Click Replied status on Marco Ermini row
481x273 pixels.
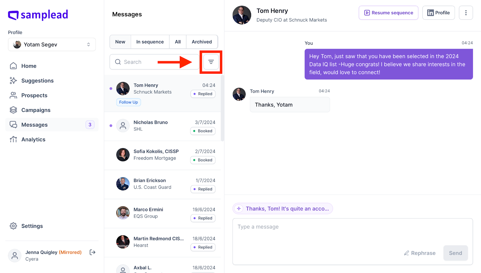click(x=203, y=218)
